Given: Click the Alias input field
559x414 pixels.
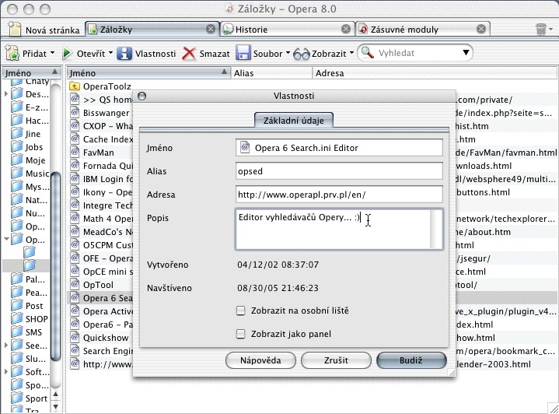Looking at the screenshot, I should tap(339, 171).
